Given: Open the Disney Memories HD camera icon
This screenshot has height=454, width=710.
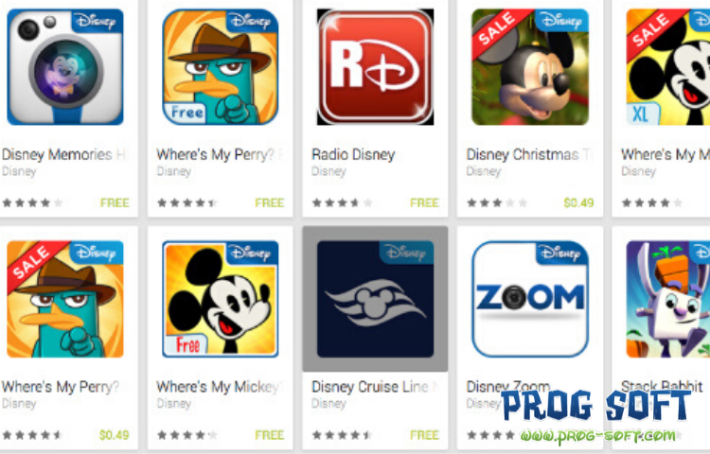Looking at the screenshot, I should [65, 66].
